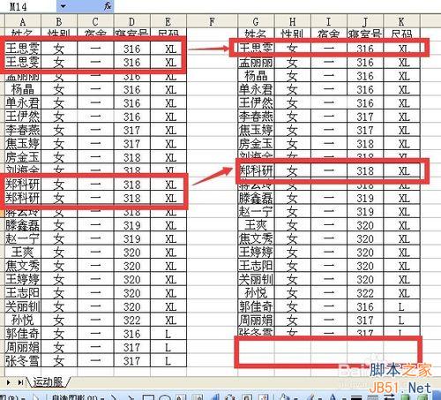Select column E header
Screen dimensions: 441x400
point(168,22)
